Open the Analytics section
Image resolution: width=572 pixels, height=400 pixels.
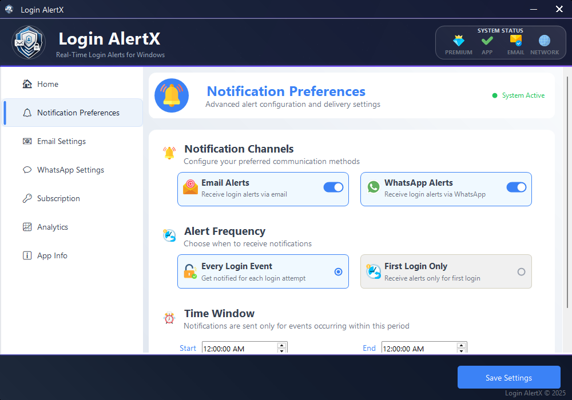[53, 227]
